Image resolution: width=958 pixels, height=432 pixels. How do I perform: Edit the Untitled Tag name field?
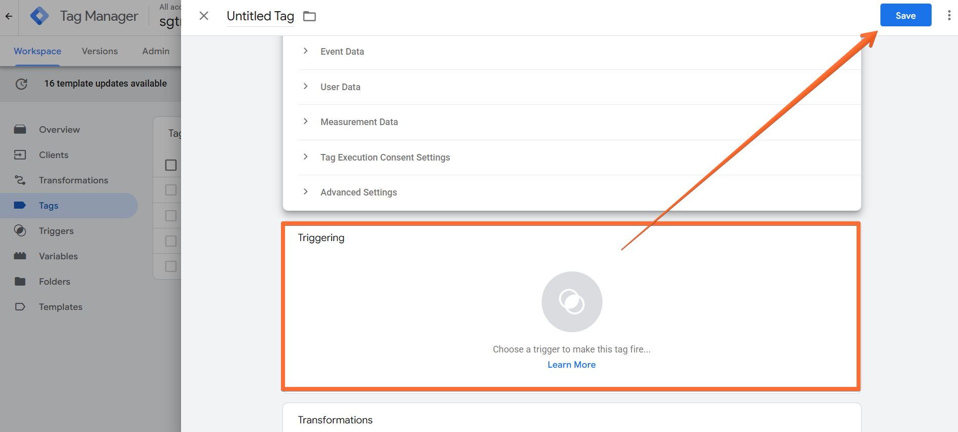[x=260, y=16]
